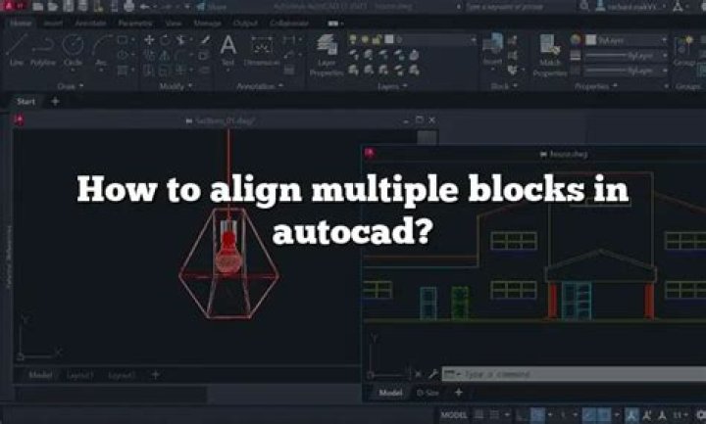Click the MODEL space button in status bar
Screen dimensions: 706x424
(x=454, y=414)
